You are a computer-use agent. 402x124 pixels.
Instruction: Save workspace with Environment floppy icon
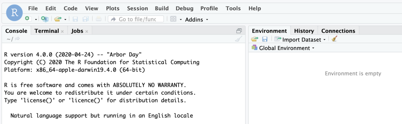265,40
